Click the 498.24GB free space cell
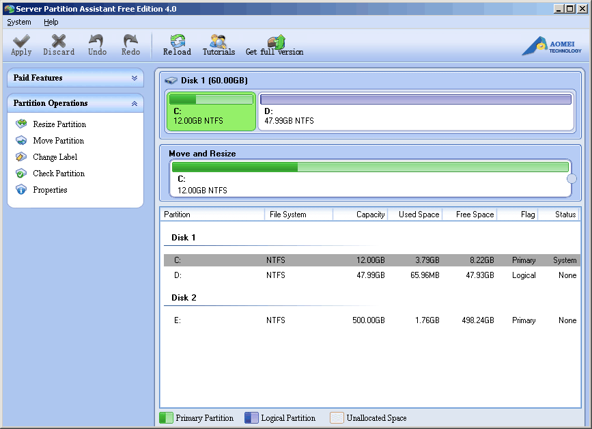 (x=477, y=320)
